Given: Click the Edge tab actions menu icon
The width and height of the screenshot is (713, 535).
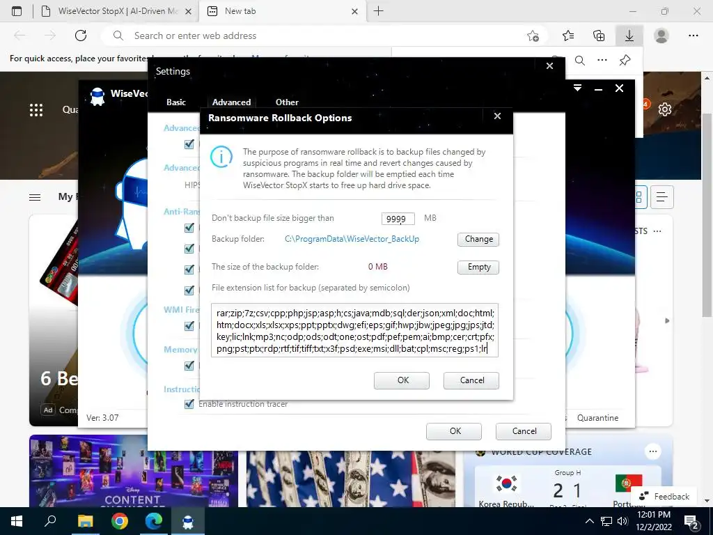Looking at the screenshot, I should [x=17, y=11].
